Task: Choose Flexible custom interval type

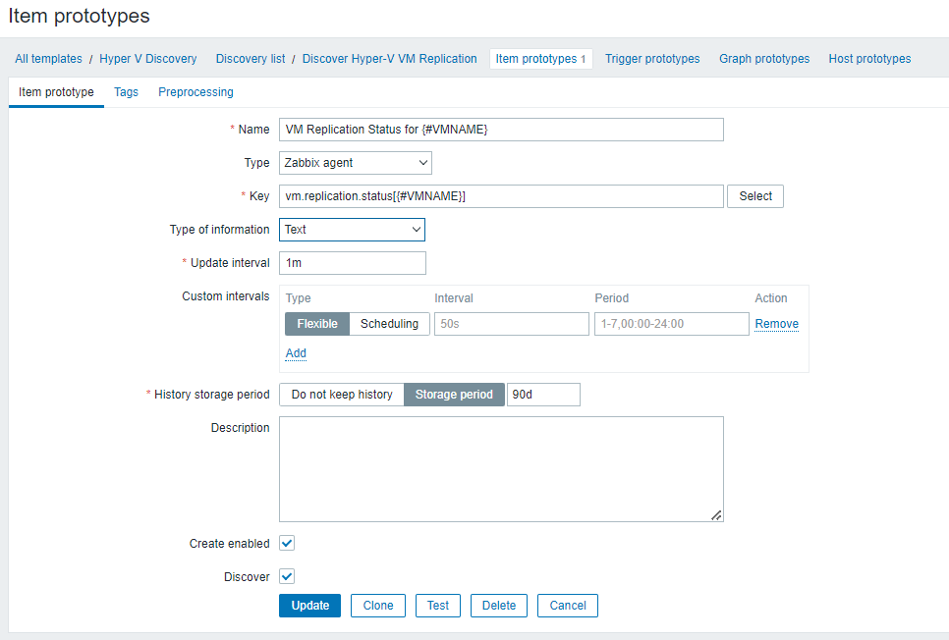Action: click(x=316, y=324)
